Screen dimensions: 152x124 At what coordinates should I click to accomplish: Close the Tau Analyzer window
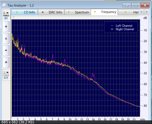click(145, 5)
